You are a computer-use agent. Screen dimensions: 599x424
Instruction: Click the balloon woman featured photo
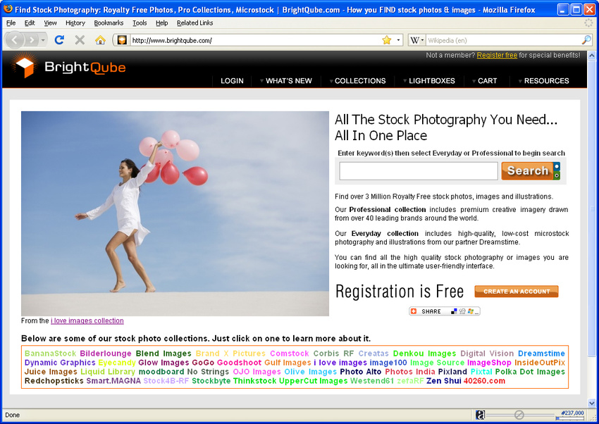pyautogui.click(x=175, y=213)
